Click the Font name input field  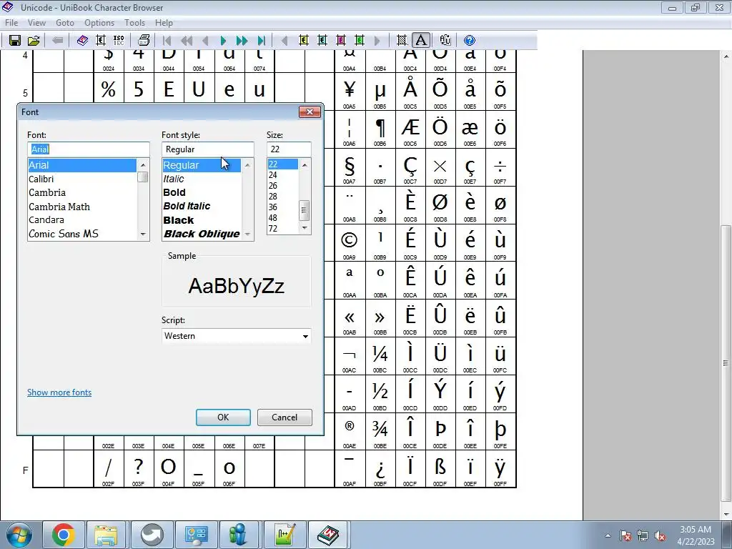point(88,149)
